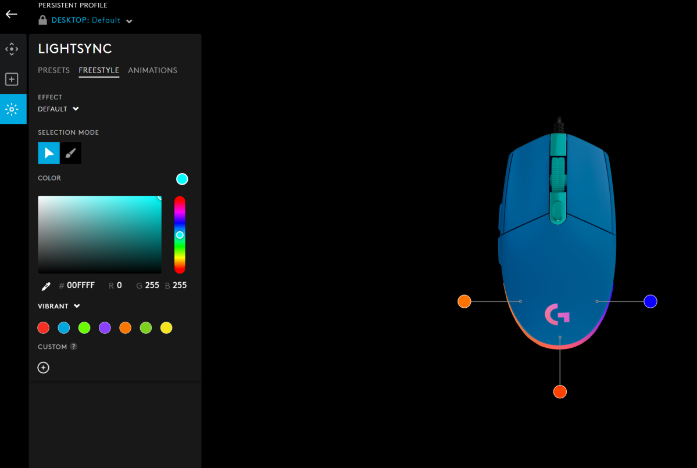Screen dimensions: 697x468
Task: Select the bright green vibrant swatch
Action: [84, 328]
